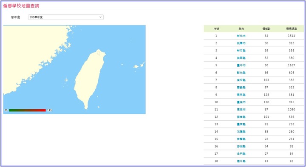This screenshot has width=306, height=167.
Task: Click the value 97 in the 嘉義縣 row
Action: click(x=266, y=88)
